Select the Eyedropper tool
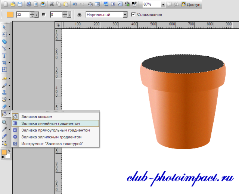Image resolution: width=239 pixels, height=194 pixels. point(4,129)
